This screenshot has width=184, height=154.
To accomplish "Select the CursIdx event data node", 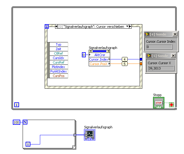I will point(59,58).
